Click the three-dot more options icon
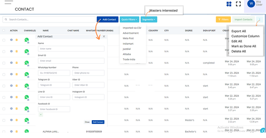 [x=259, y=20]
